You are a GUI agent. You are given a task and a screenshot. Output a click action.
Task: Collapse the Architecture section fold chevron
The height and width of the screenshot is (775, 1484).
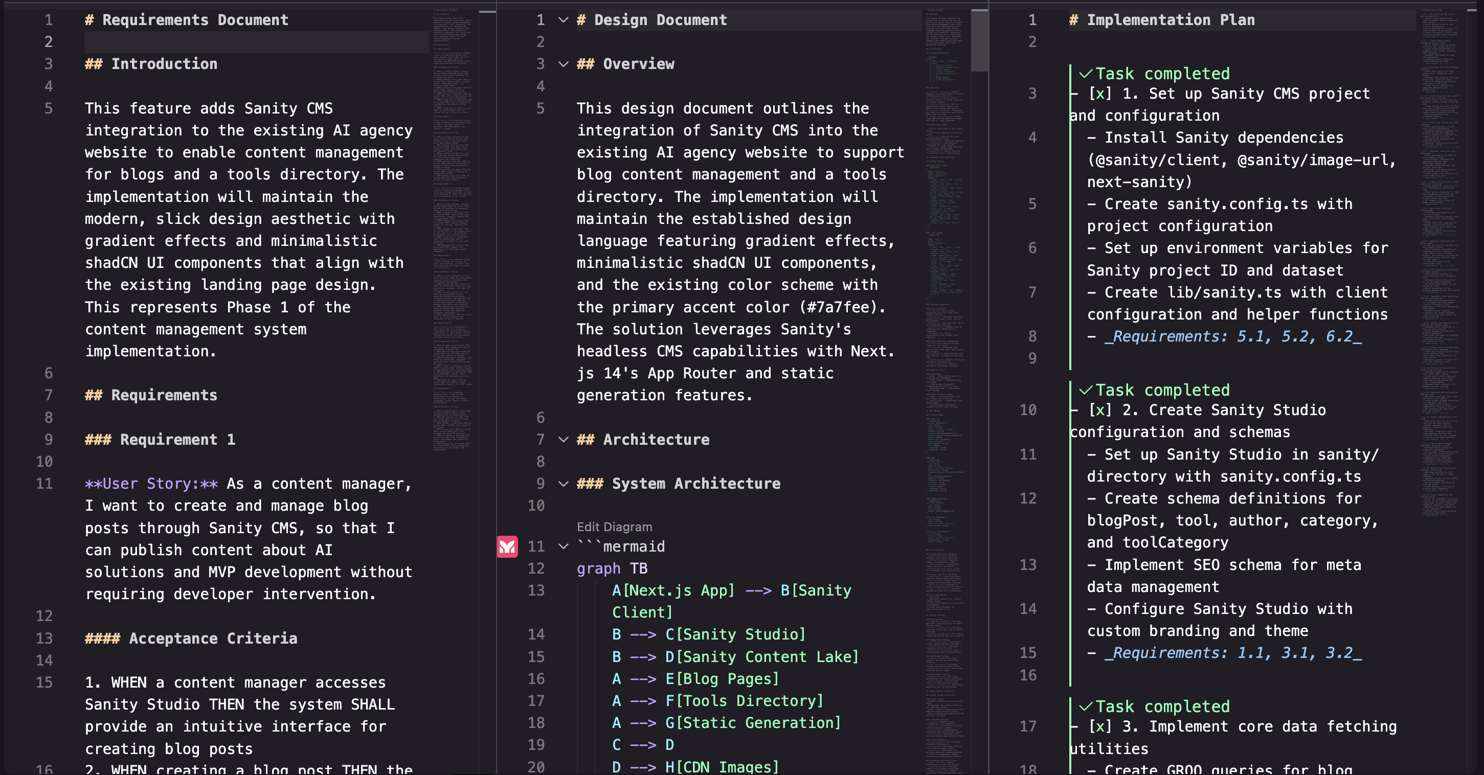[564, 439]
